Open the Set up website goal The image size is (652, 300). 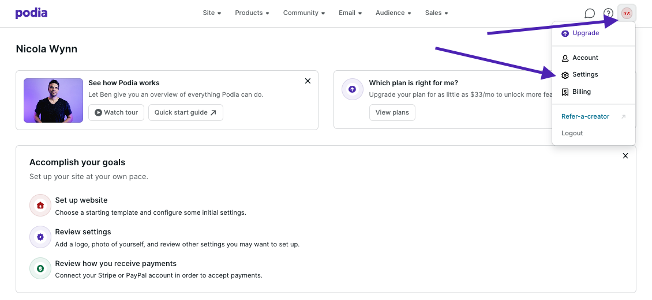[81, 200]
